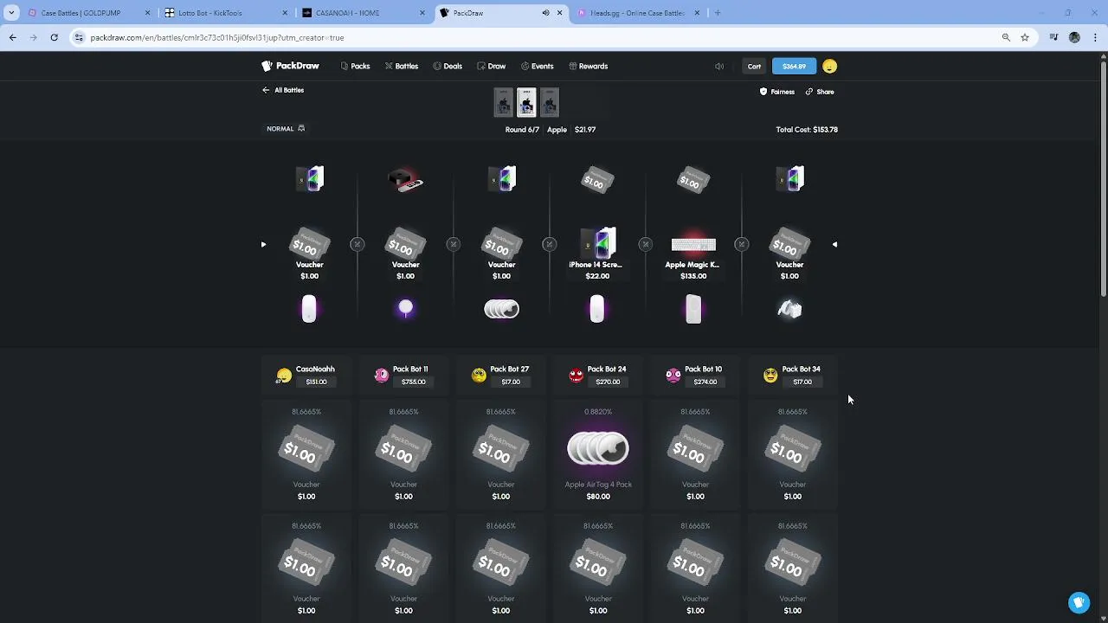Click the 'Round 6/7' text
Viewport: 1108px width, 623px height.
pyautogui.click(x=522, y=130)
